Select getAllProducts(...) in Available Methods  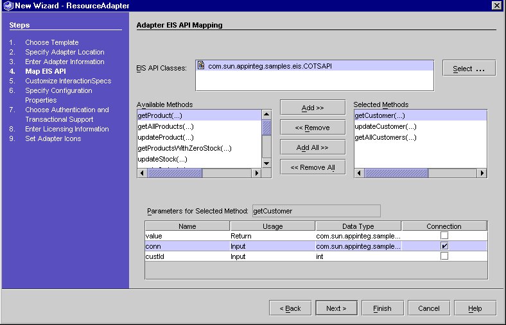point(199,126)
